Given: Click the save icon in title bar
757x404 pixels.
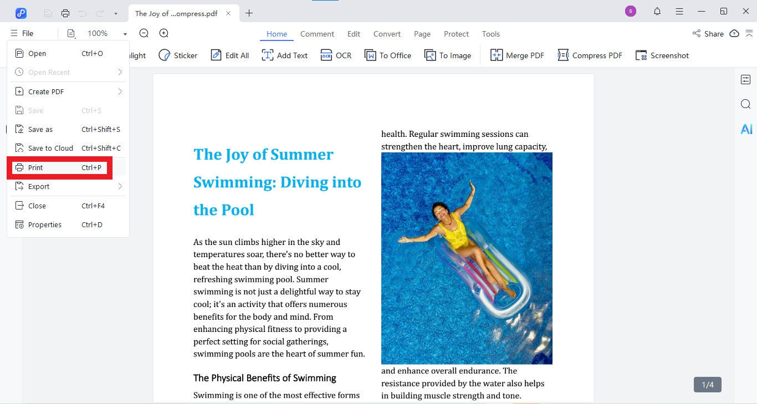Looking at the screenshot, I should pyautogui.click(x=48, y=13).
